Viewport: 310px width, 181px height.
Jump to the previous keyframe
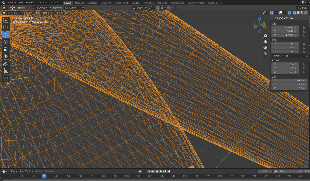click(153, 171)
